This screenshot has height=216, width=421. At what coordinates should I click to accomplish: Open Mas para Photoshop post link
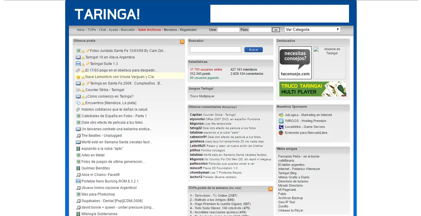[x=98, y=194]
